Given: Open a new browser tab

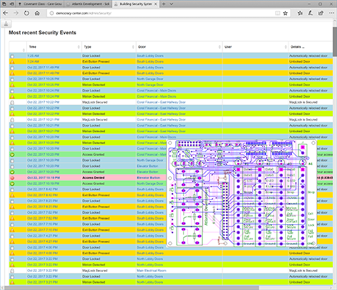Looking at the screenshot, I should click(164, 4).
